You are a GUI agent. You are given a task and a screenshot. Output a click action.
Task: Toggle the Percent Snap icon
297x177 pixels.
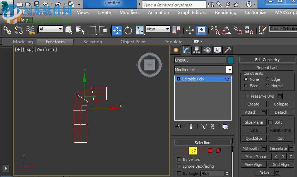coord(238,30)
